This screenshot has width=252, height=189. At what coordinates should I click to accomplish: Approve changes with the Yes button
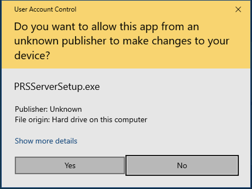click(70, 165)
